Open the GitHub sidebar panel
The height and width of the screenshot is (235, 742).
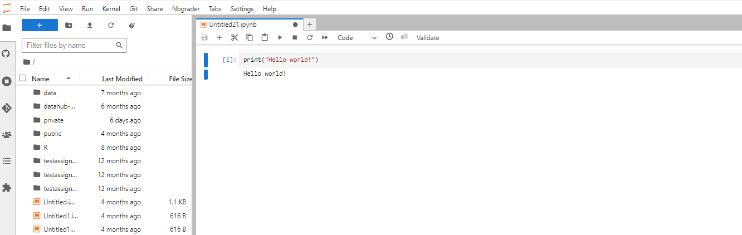7,54
